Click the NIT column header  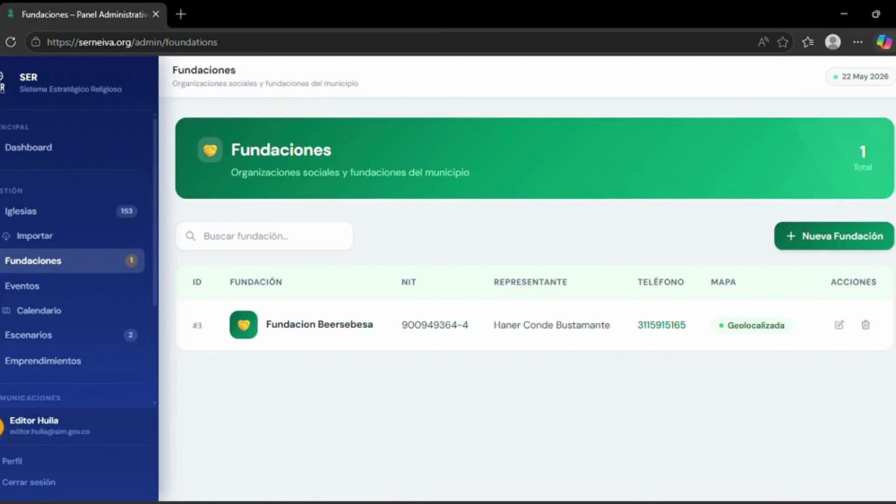click(x=409, y=282)
